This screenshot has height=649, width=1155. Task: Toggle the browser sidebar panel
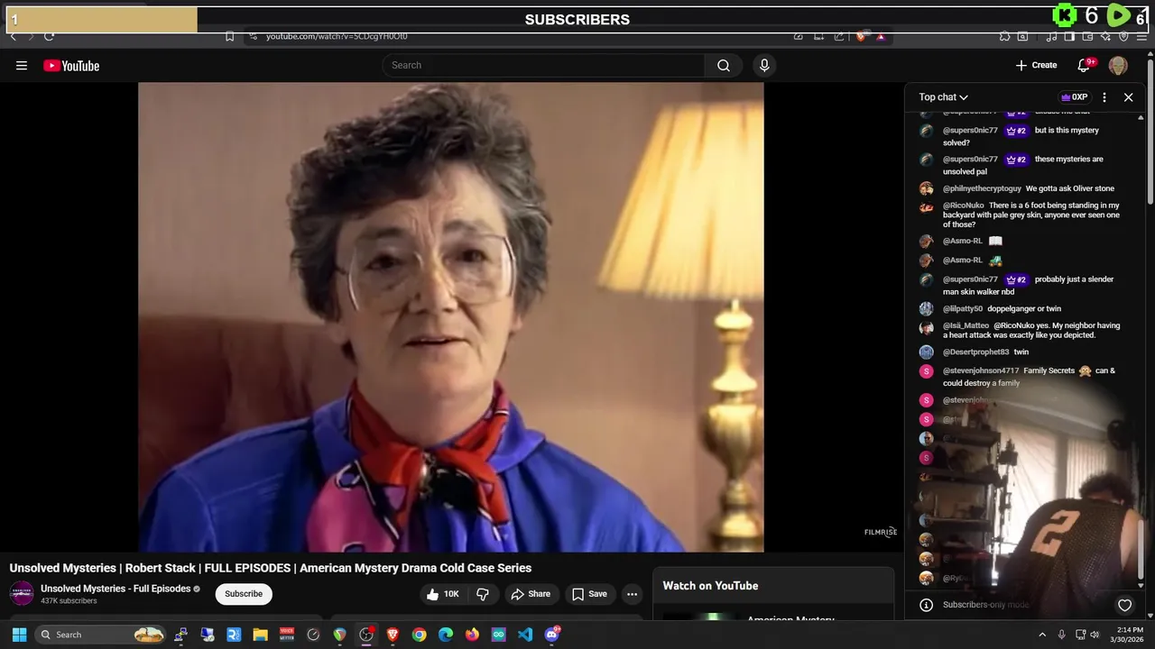point(1069,36)
